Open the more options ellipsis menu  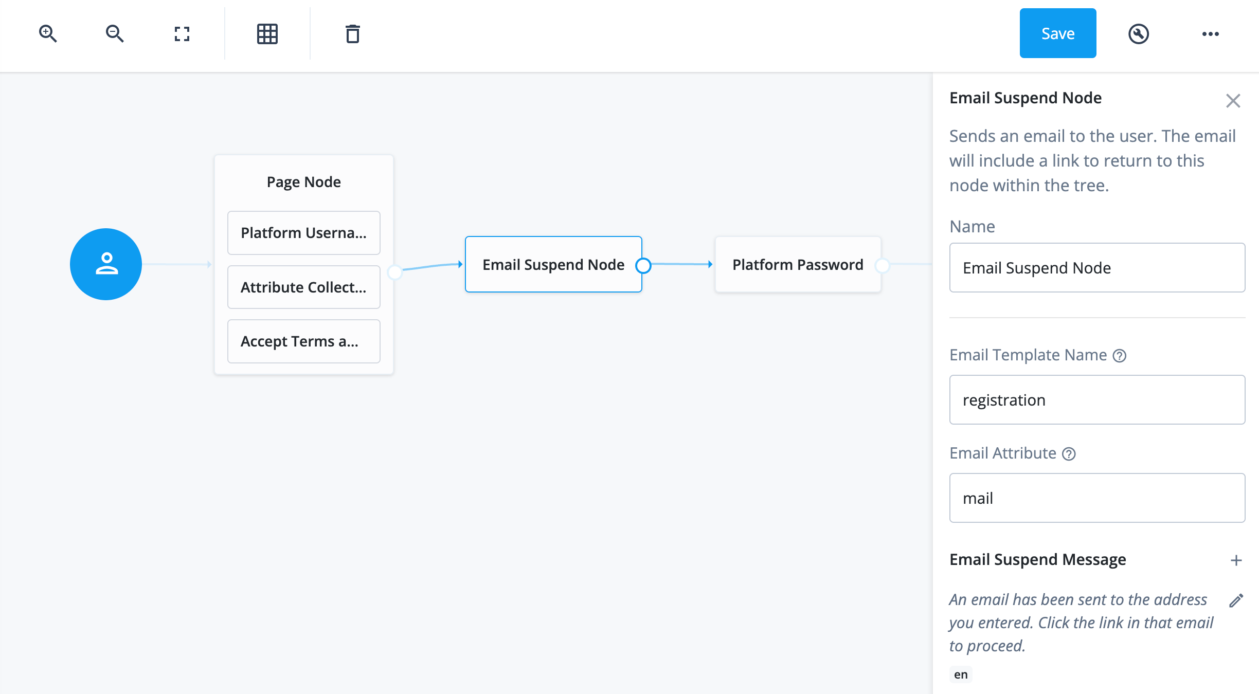tap(1211, 33)
